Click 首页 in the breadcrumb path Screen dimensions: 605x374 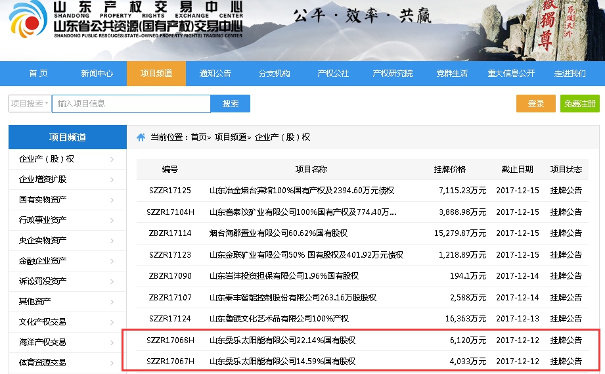coord(198,137)
